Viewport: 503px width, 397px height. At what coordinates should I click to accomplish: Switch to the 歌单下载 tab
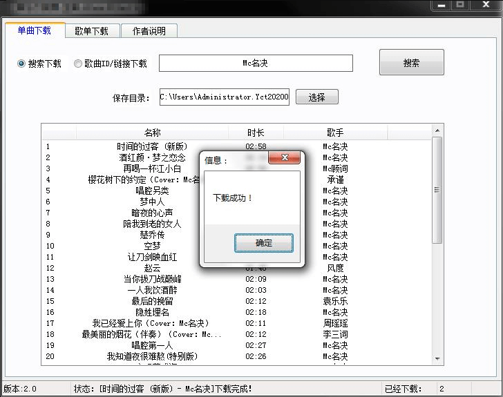pyautogui.click(x=92, y=31)
